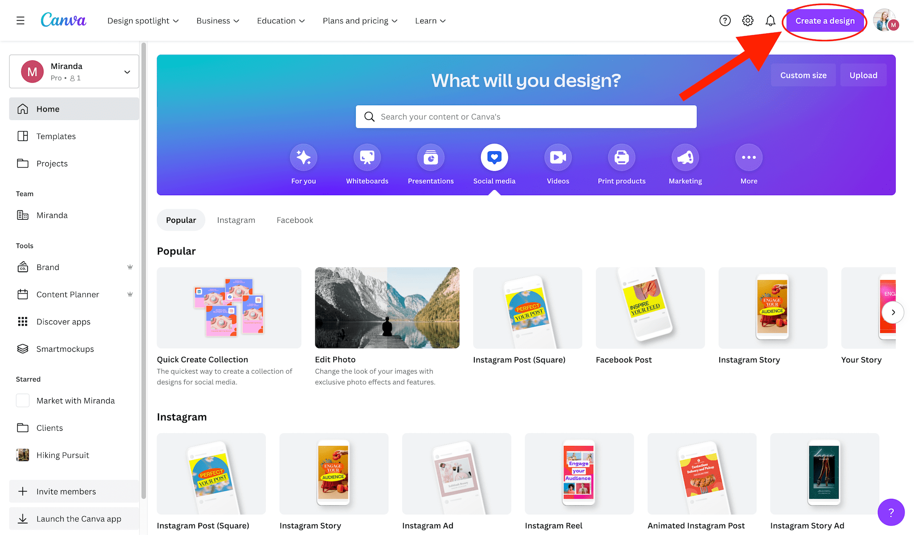This screenshot has width=914, height=535.
Task: Click the Create a design button
Action: click(824, 21)
